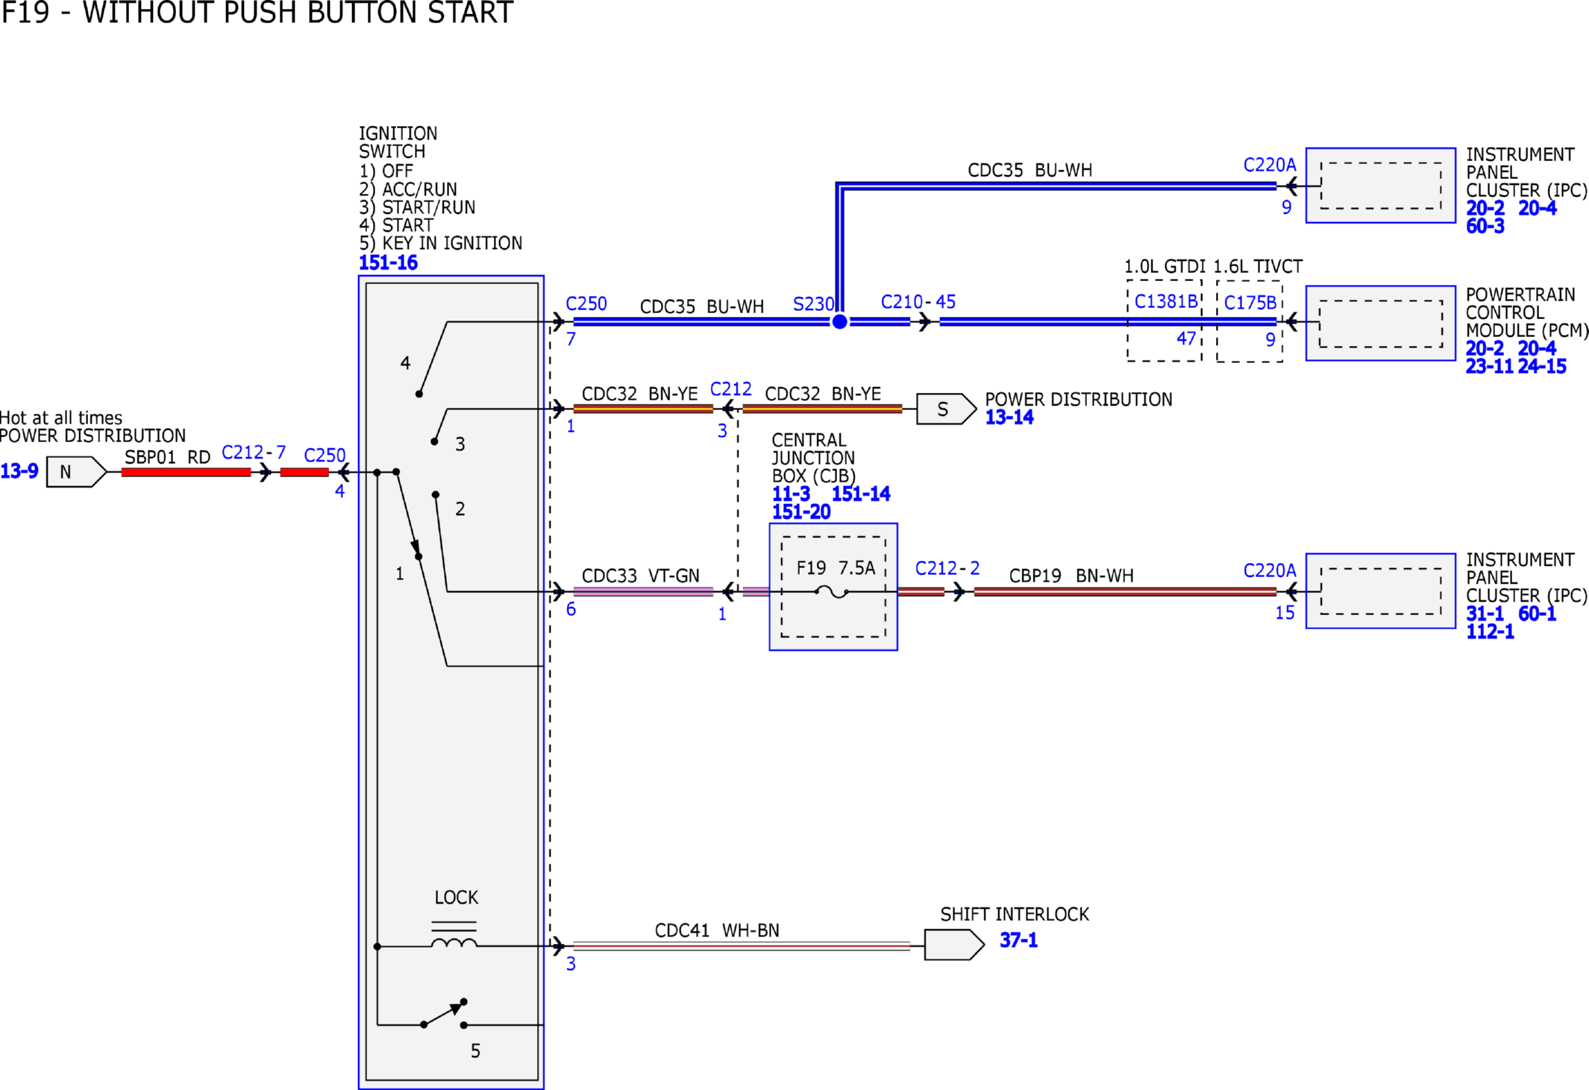
Task: Click the CDC33 VT-GN violet wire
Action: 643,592
